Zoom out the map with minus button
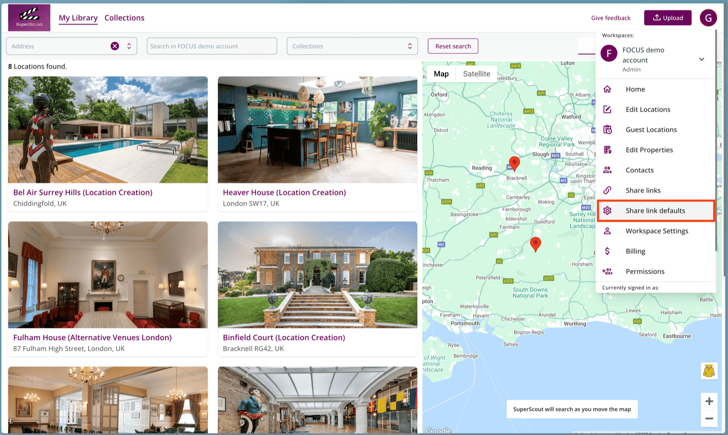Screen dimensions: 728x435 pos(709,419)
